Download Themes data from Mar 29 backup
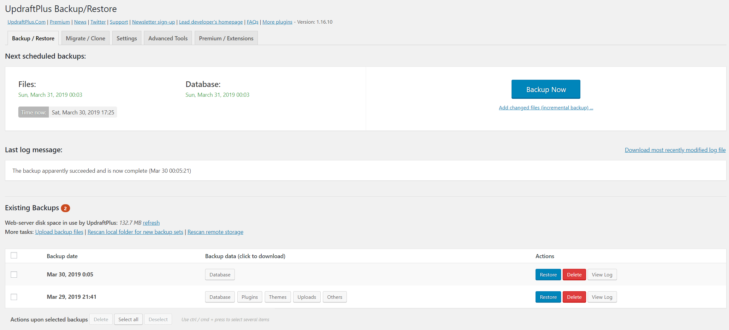Image resolution: width=729 pixels, height=330 pixels. click(x=277, y=297)
